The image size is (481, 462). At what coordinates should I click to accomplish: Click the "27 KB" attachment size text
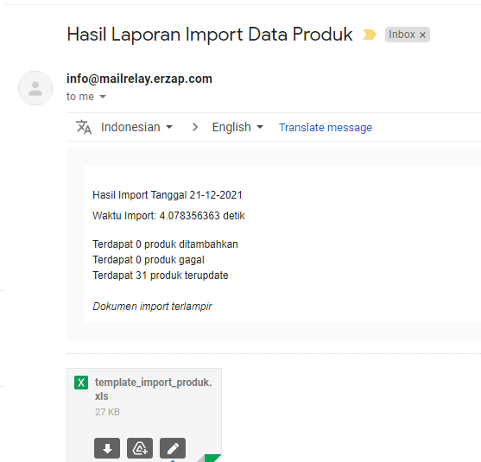point(107,412)
